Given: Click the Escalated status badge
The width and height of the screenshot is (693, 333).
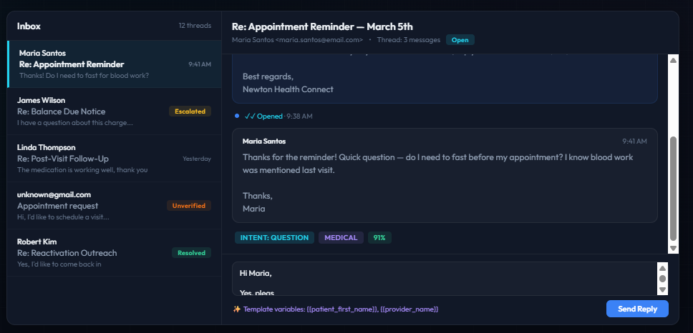Looking at the screenshot, I should coord(190,111).
